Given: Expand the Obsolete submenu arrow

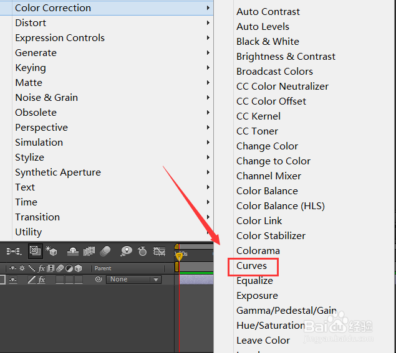Looking at the screenshot, I should (x=208, y=112).
